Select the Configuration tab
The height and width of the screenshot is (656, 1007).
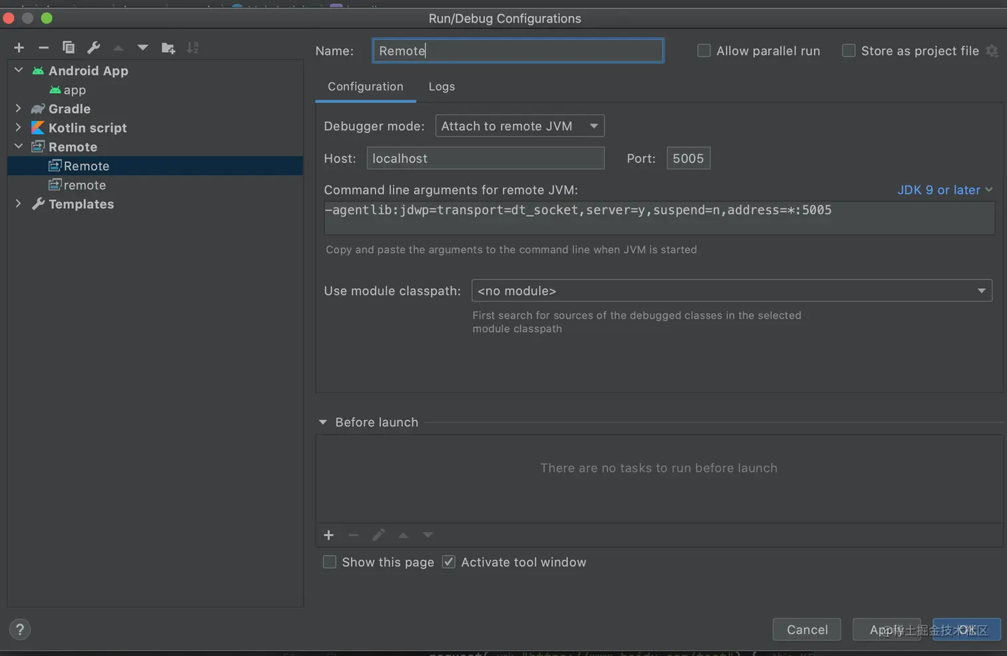(365, 86)
